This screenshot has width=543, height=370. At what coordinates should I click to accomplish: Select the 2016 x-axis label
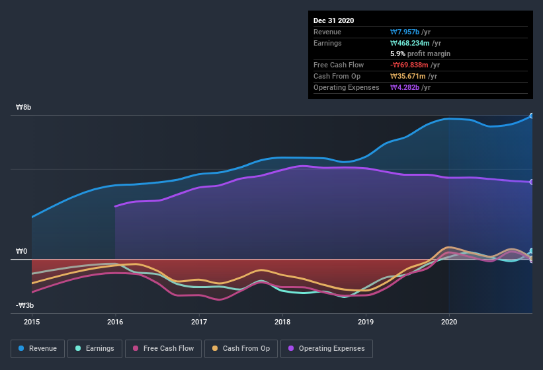tap(115, 322)
